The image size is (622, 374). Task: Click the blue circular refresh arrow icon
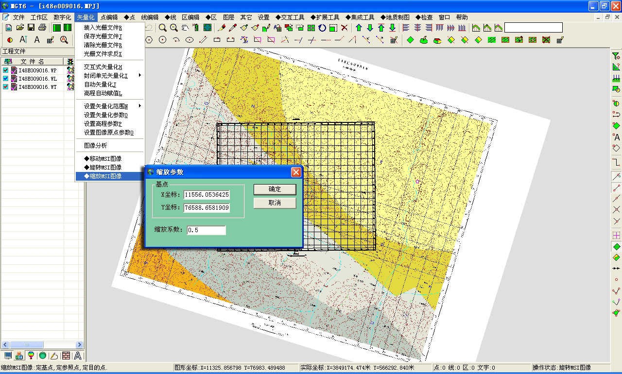click(322, 28)
